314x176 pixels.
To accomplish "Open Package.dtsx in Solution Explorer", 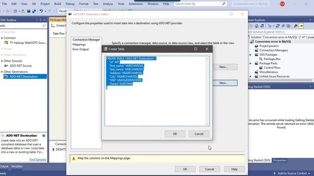I will tap(272, 59).
